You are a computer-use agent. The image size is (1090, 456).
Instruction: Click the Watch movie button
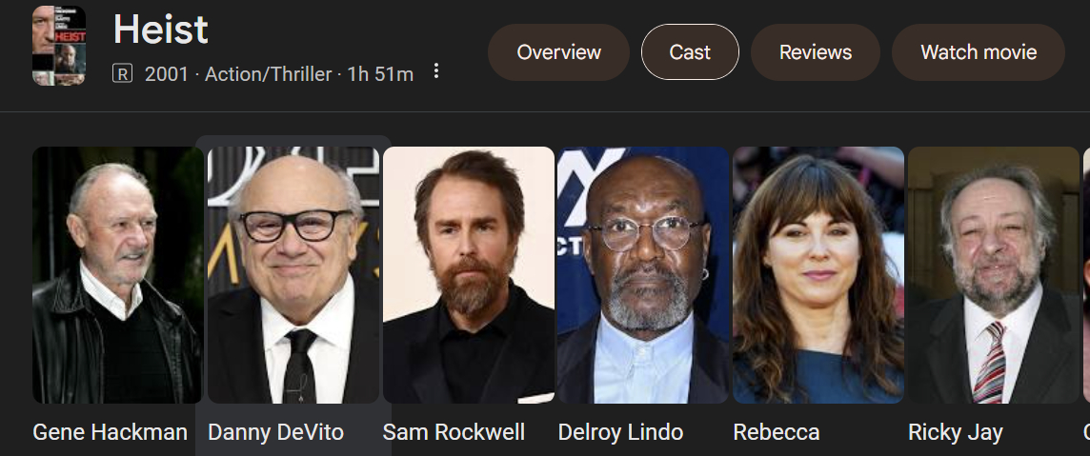pos(979,52)
